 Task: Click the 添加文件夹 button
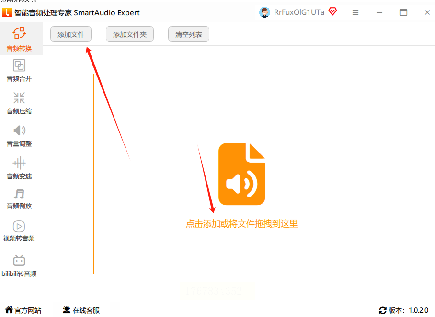coord(129,34)
